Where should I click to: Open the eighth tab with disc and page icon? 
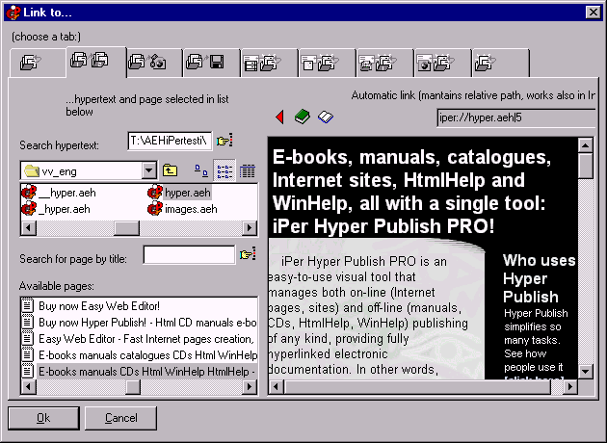pos(442,63)
